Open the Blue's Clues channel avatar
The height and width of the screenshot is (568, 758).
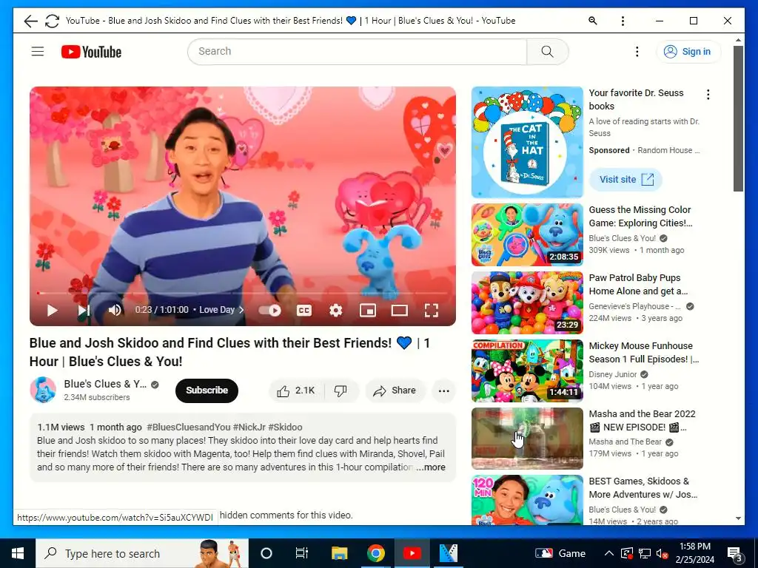pyautogui.click(x=43, y=390)
